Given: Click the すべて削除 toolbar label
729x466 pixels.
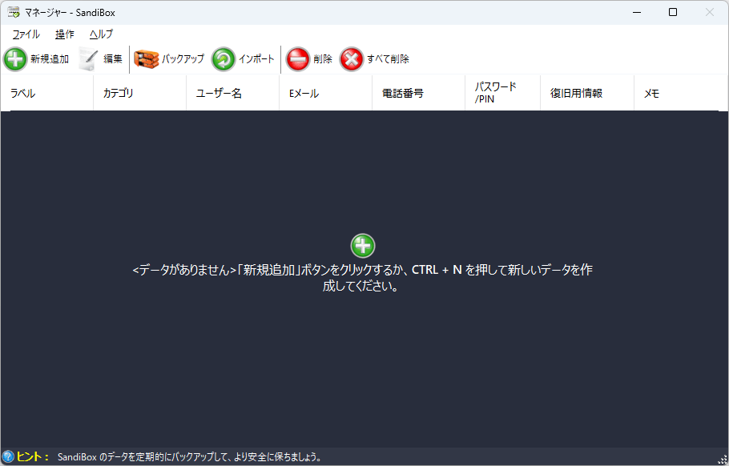Looking at the screenshot, I should [x=389, y=59].
